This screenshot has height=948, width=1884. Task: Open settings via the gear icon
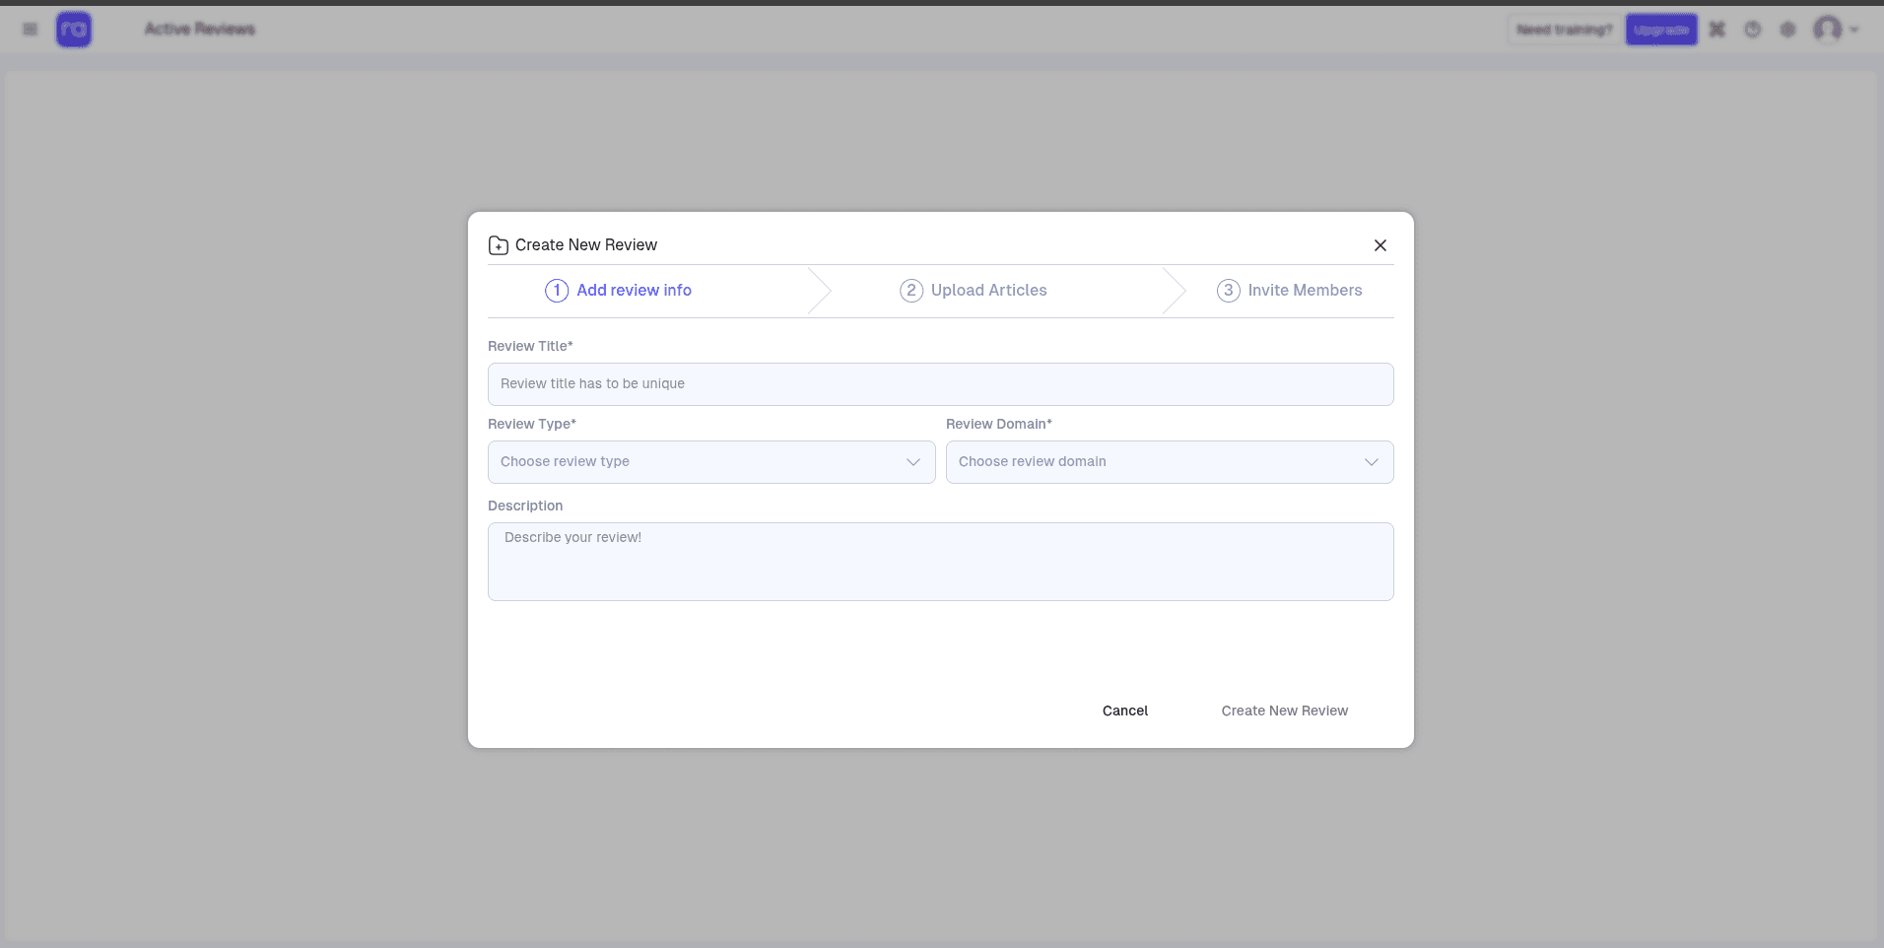(1787, 30)
